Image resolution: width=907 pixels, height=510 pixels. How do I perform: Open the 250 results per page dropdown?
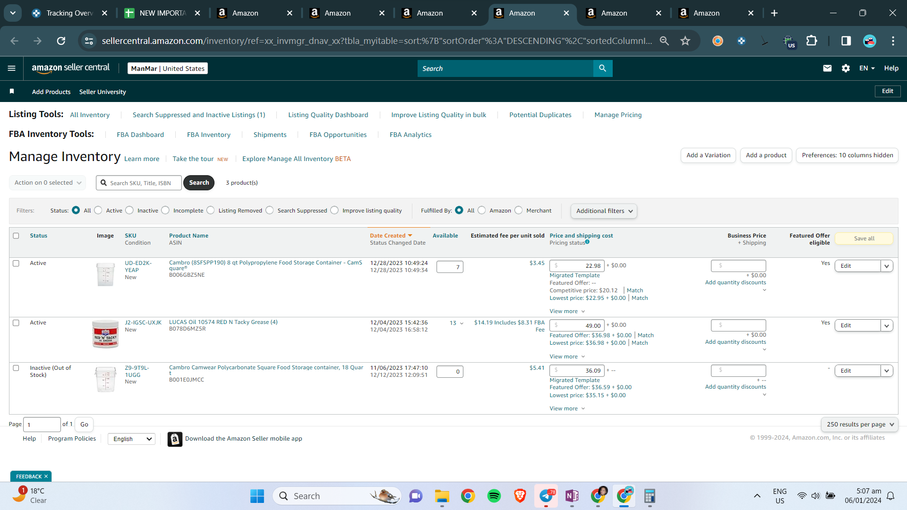[860, 425]
